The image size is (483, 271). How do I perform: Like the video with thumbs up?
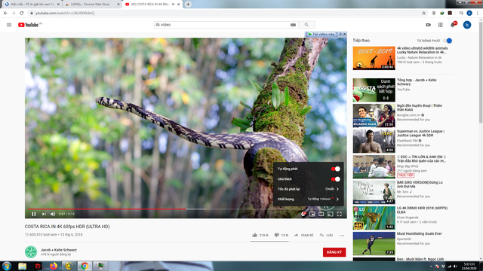pos(260,235)
